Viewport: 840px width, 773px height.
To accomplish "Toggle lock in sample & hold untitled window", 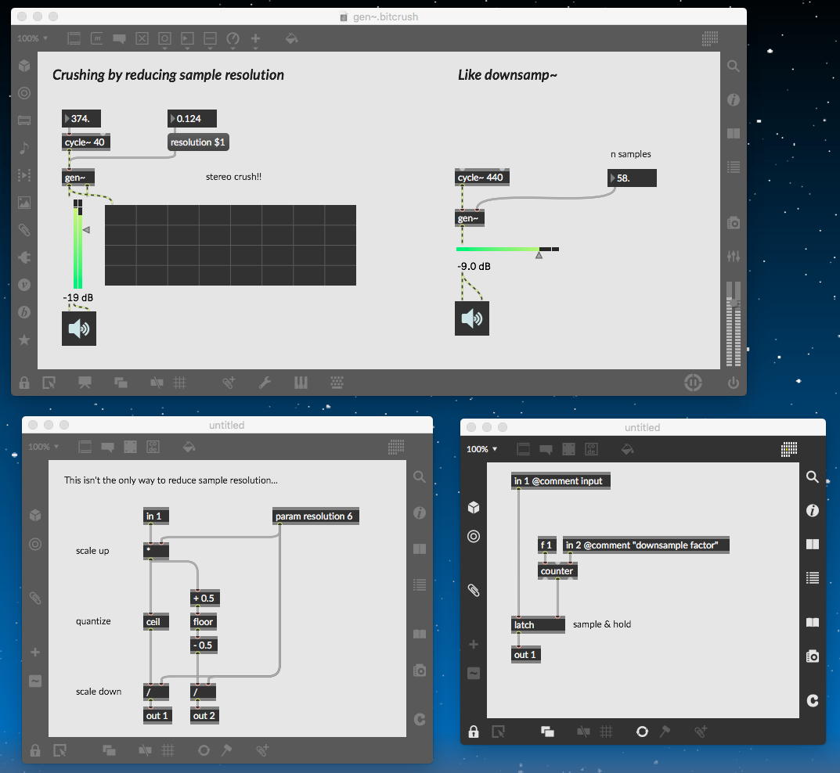I will click(x=474, y=732).
